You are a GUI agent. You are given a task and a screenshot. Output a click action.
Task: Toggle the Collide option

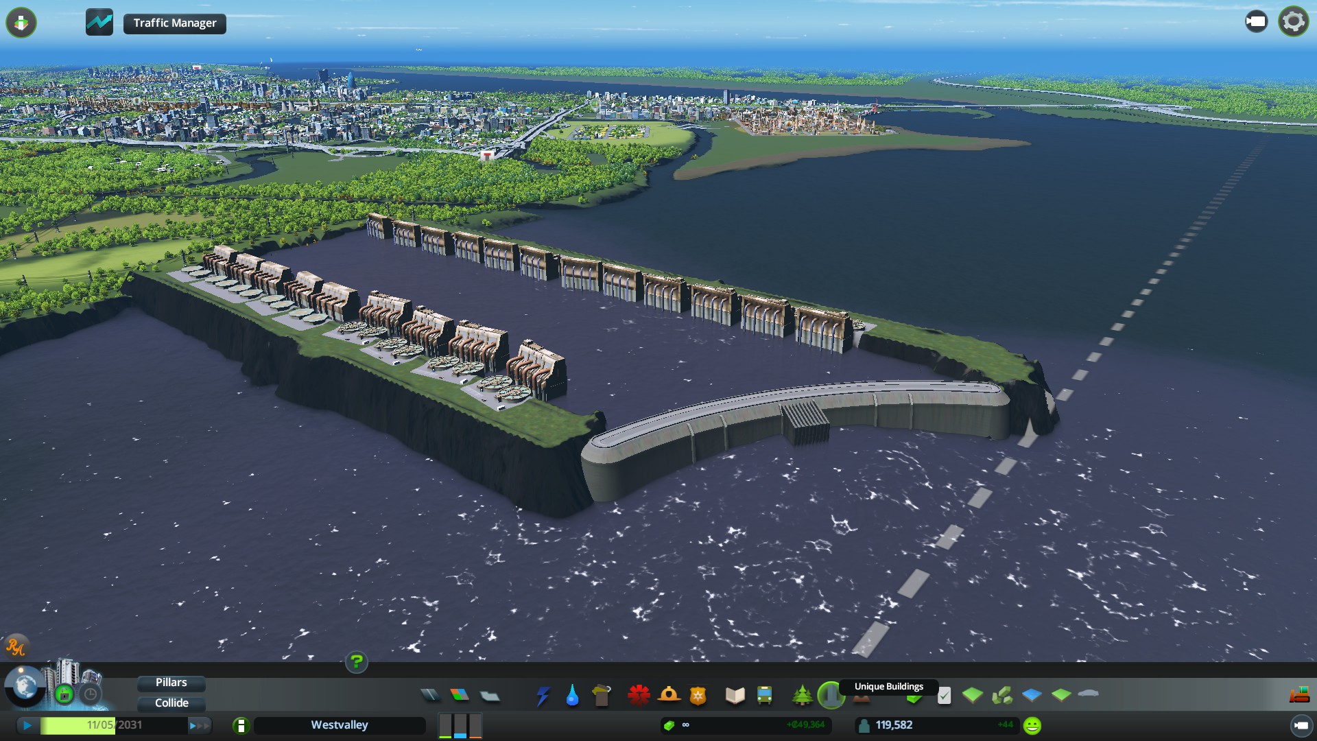(x=171, y=703)
